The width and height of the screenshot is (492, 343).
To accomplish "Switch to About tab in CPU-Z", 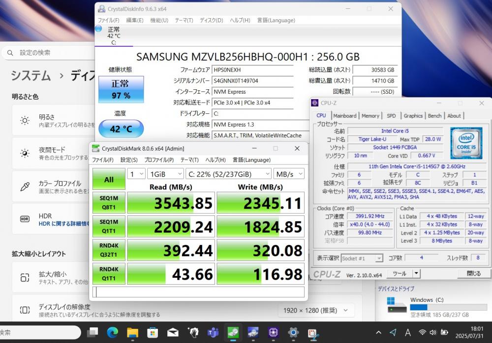I will pyautogui.click(x=454, y=116).
